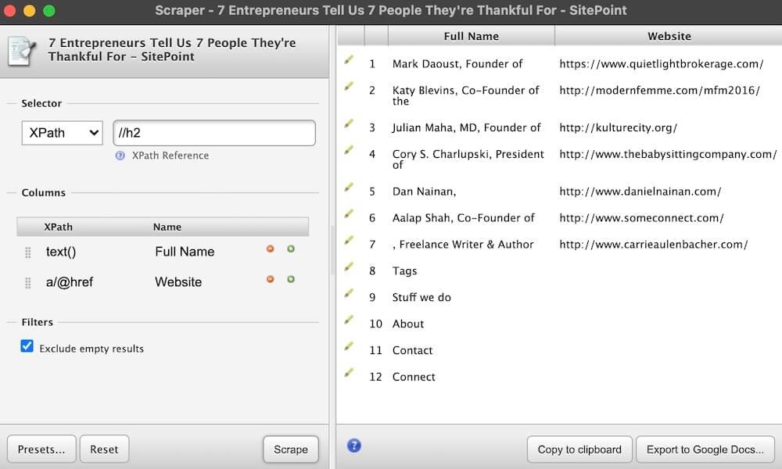Click the Website column header

[669, 36]
